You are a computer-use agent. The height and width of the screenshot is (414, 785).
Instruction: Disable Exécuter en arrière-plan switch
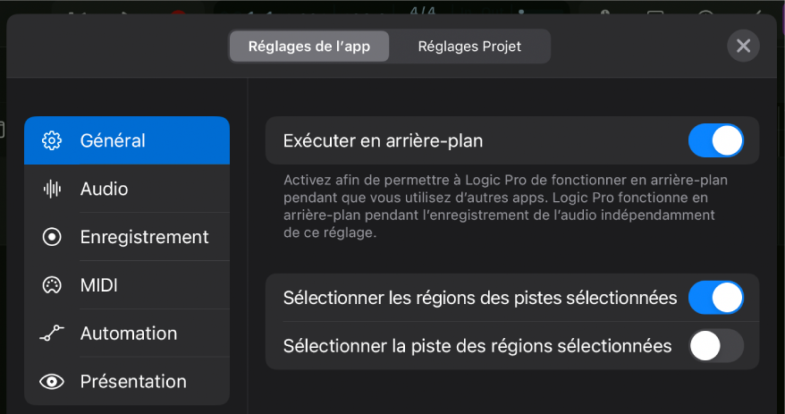click(715, 140)
